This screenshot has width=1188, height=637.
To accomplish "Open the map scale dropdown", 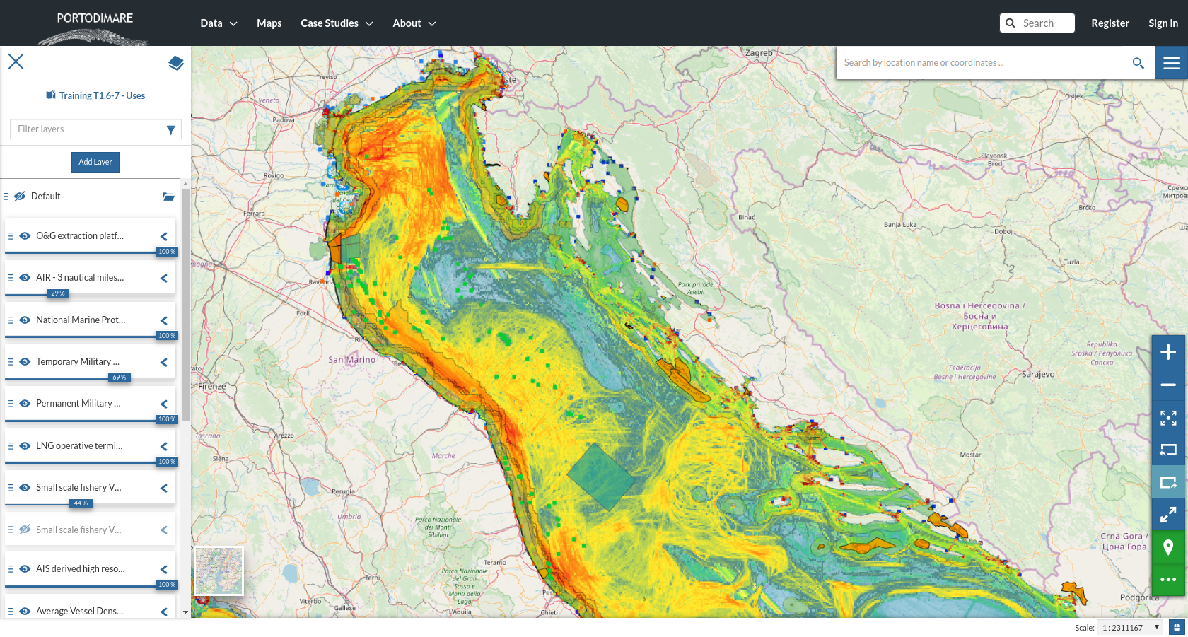I will tap(1130, 628).
